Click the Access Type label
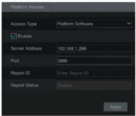136x116 pixels. click(24, 24)
